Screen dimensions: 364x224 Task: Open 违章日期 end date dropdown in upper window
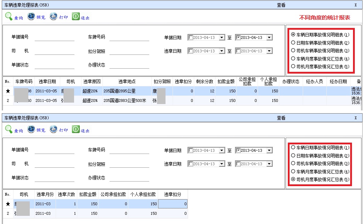tap(269, 51)
